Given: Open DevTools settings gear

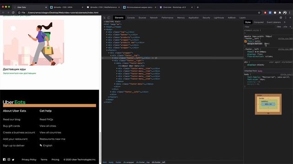Looking at the screenshot, I should (x=281, y=17).
